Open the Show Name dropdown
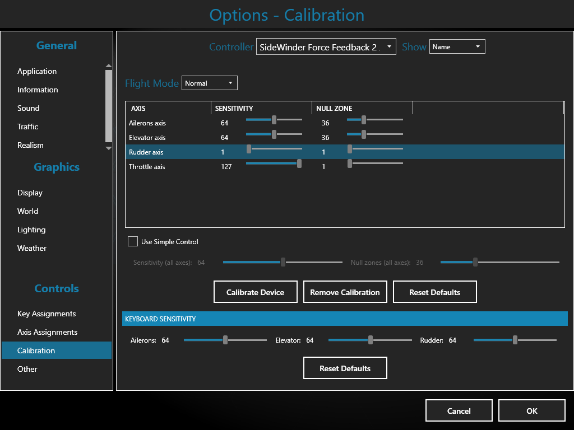 click(x=457, y=47)
